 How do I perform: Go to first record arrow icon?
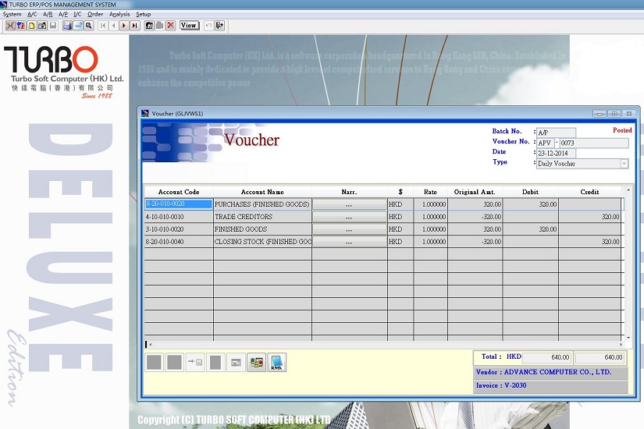103,26
